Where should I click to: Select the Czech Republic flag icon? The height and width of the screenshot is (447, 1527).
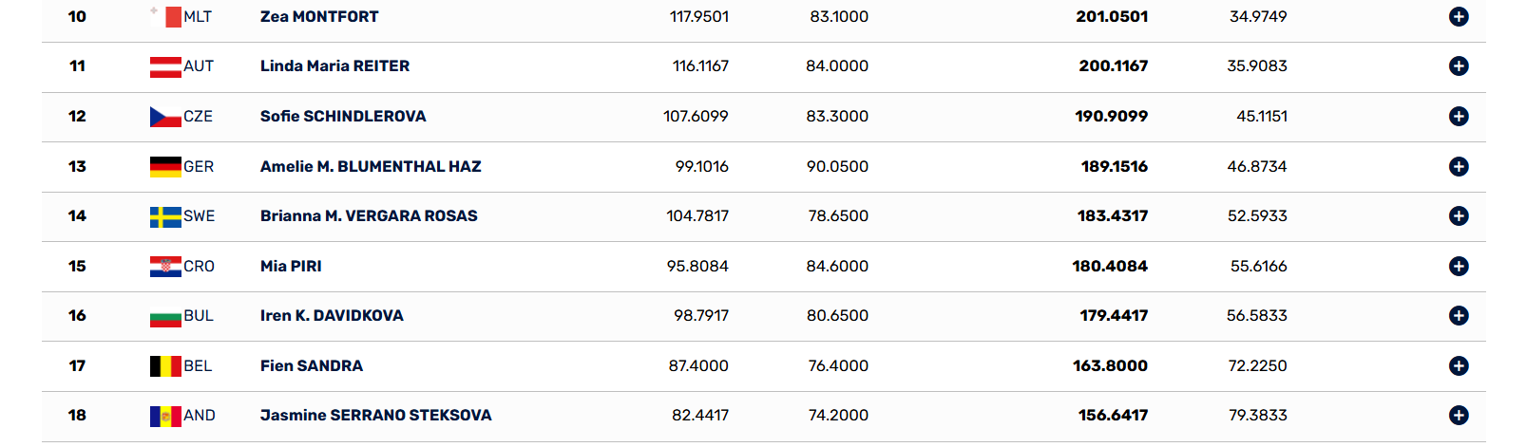tap(165, 117)
